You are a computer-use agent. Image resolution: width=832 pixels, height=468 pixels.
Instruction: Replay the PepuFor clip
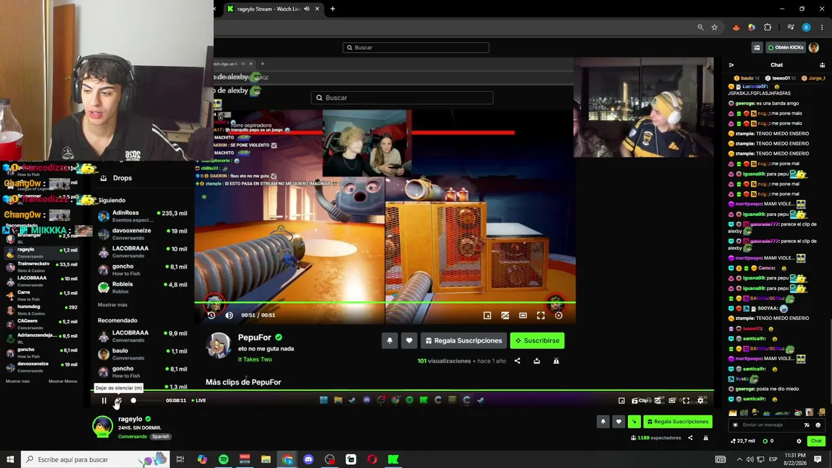[x=211, y=315]
